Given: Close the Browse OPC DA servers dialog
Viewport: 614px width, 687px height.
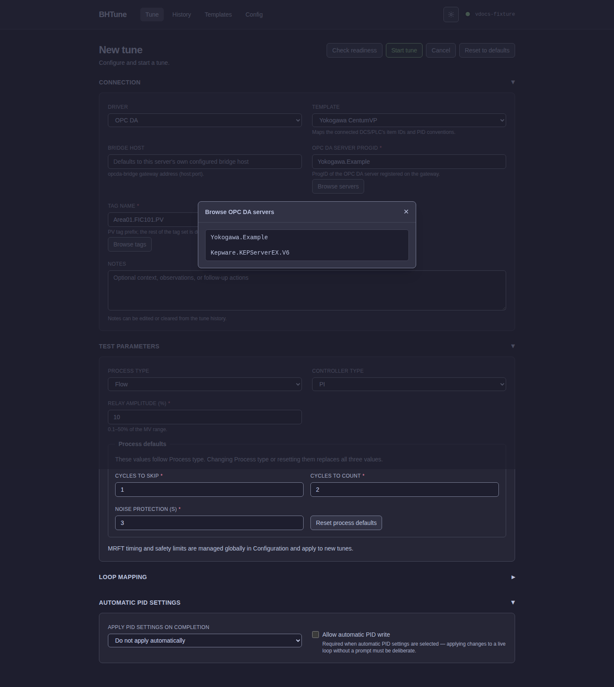Looking at the screenshot, I should click(406, 212).
